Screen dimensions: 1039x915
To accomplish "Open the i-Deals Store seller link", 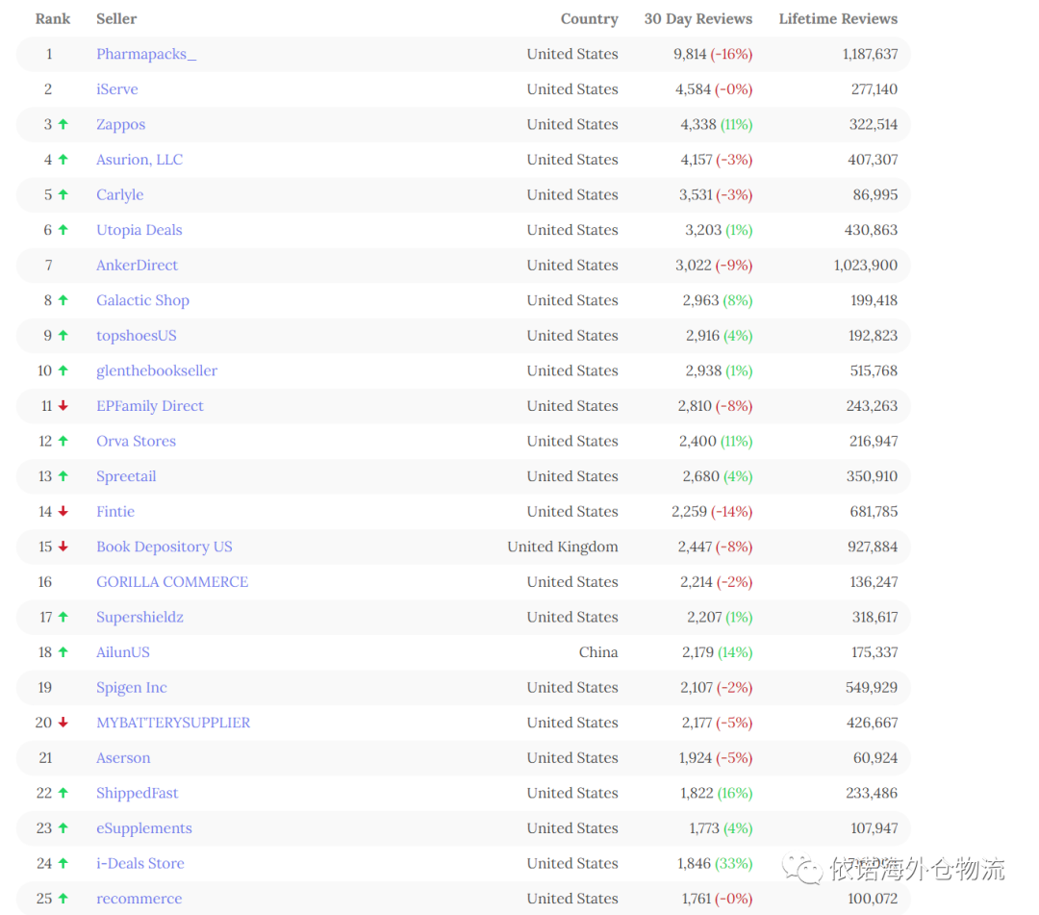I will [x=139, y=863].
